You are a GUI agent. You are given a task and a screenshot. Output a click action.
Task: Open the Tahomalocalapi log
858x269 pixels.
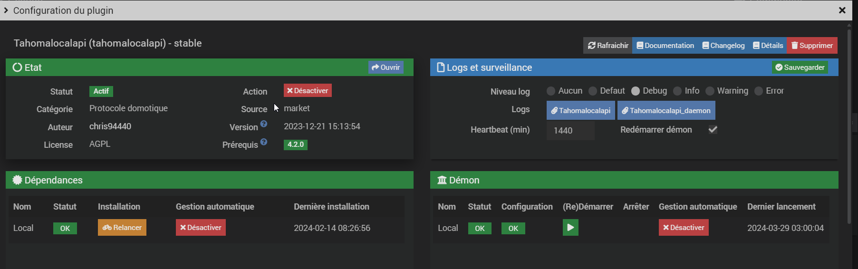(x=581, y=110)
